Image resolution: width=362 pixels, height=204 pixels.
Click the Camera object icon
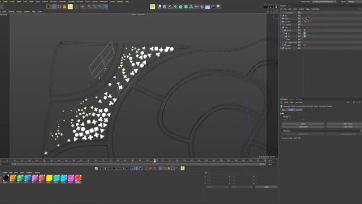click(213, 7)
